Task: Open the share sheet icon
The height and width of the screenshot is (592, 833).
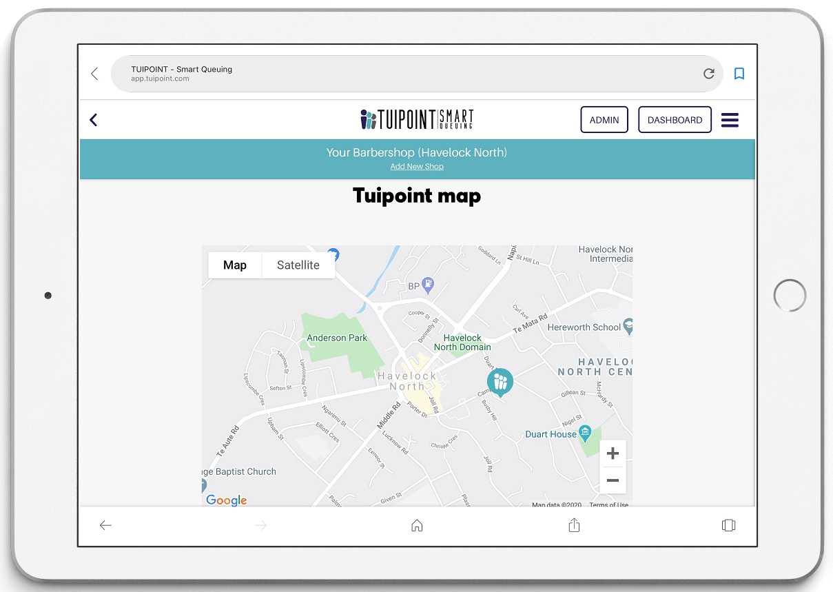Action: pyautogui.click(x=574, y=525)
